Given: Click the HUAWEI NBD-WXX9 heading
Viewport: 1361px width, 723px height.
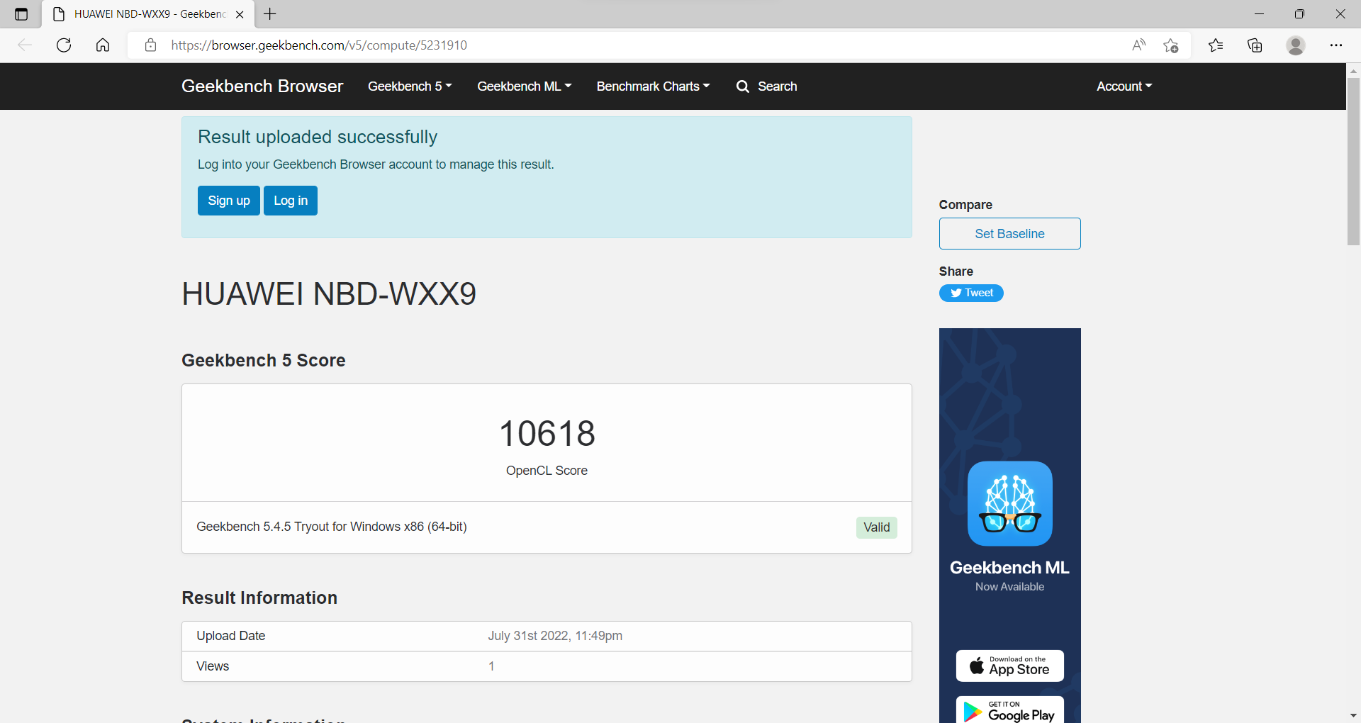Looking at the screenshot, I should (x=329, y=293).
